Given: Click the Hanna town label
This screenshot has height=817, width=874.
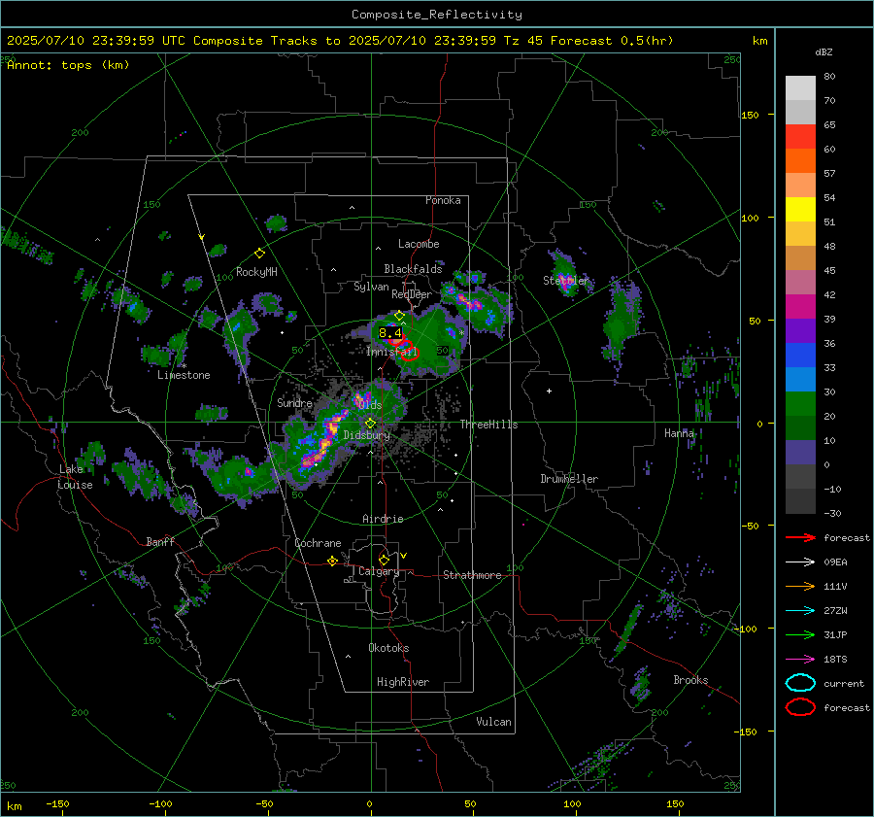Looking at the screenshot, I should pyautogui.click(x=680, y=433).
